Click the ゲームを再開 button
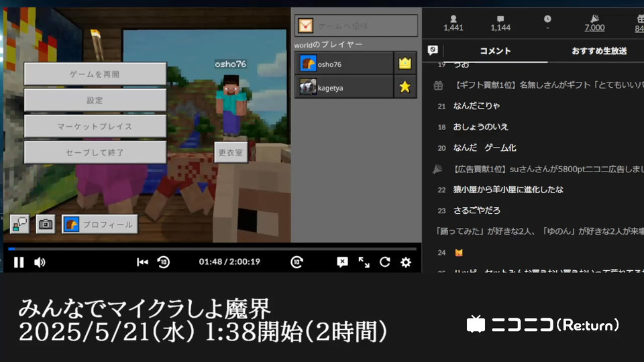 (x=95, y=74)
